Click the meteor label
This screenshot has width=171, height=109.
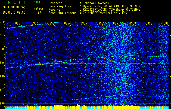[39, 8]
